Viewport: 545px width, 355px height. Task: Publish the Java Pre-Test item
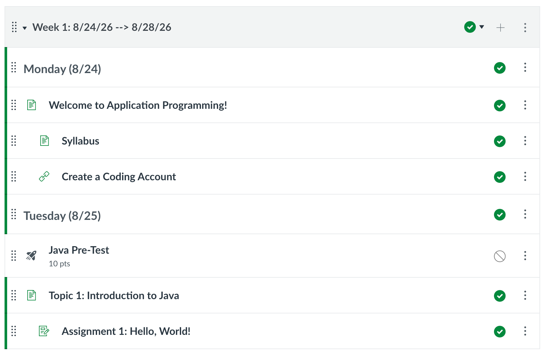pos(500,256)
